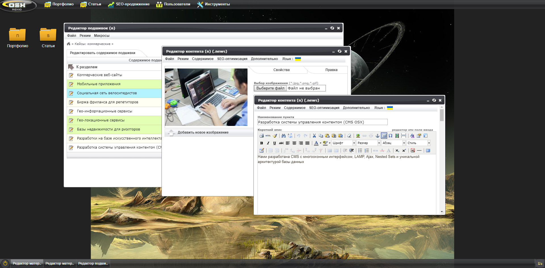Click the Find binoculars icon
This screenshot has width=545, height=268.
pos(283,136)
